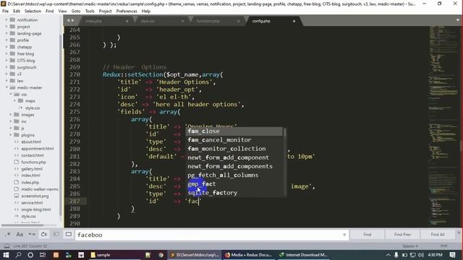Choose pg_fetch_all_columns autocomplete suggestion
Image resolution: width=463 pixels, height=260 pixels.
(234, 175)
